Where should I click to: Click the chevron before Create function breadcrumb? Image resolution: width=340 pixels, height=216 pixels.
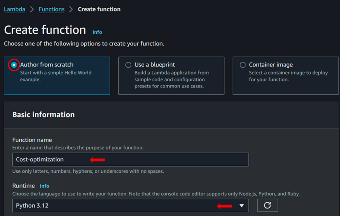pyautogui.click(x=71, y=9)
